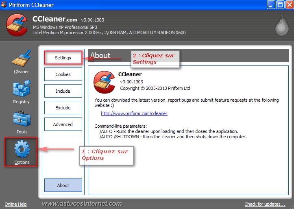Click CCleaner logo in About panel

tap(104, 82)
